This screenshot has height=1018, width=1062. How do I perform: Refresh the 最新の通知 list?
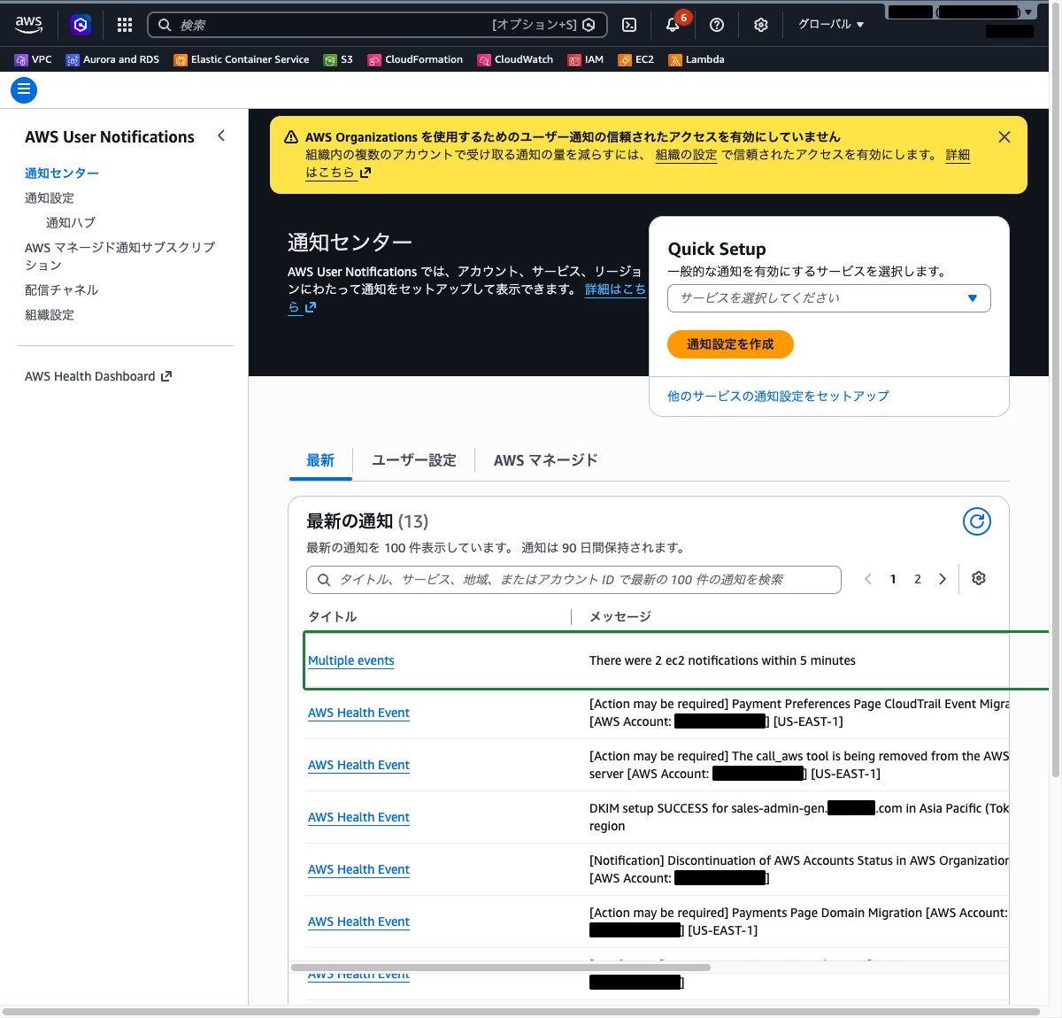tap(977, 521)
